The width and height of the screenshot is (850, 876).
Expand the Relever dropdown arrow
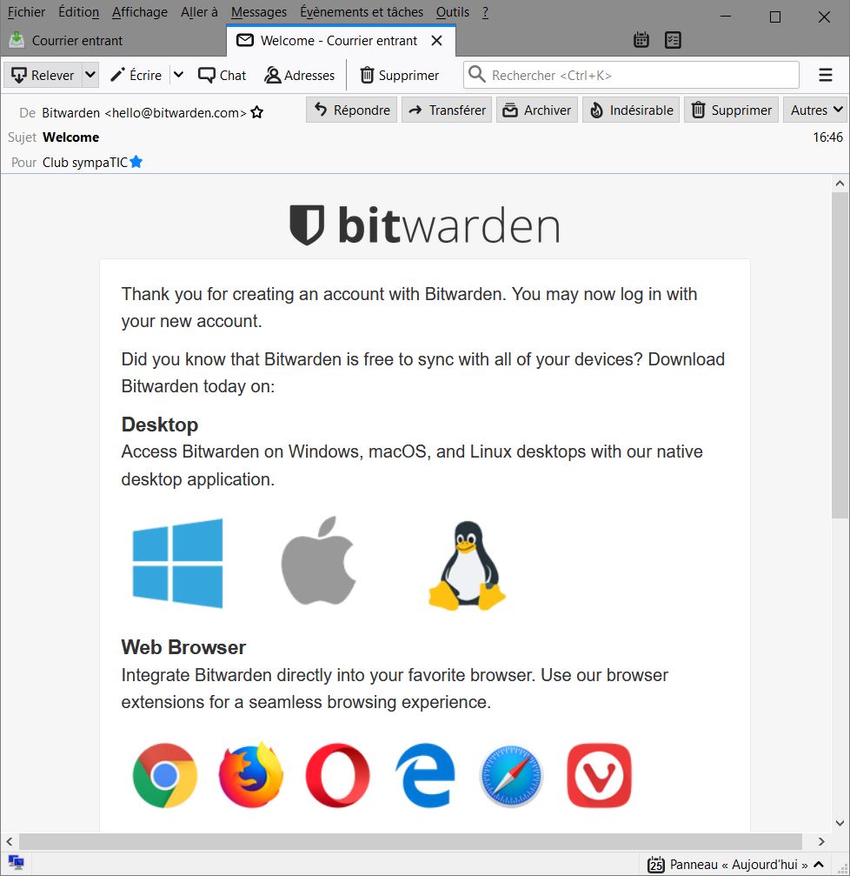90,76
